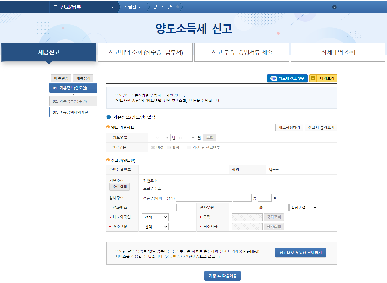Select the 확정 report type radio button
The width and height of the screenshot is (387, 283).
click(x=168, y=147)
